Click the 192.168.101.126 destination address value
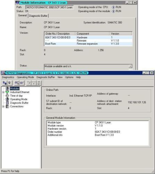This screenshot has width=155, height=174. coord(137,102)
